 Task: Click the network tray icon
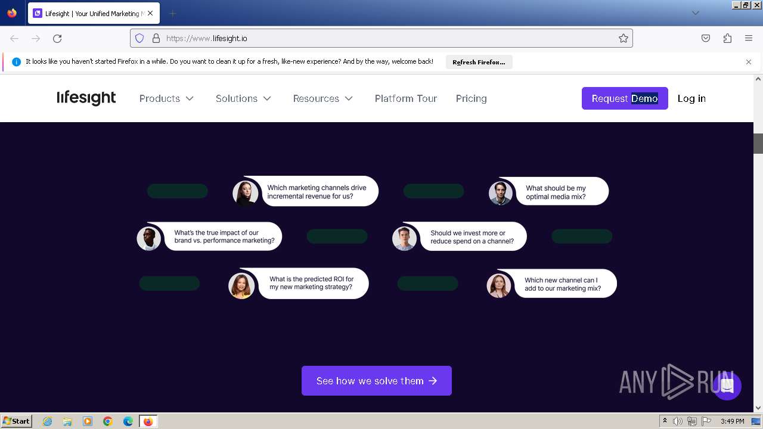click(x=692, y=421)
